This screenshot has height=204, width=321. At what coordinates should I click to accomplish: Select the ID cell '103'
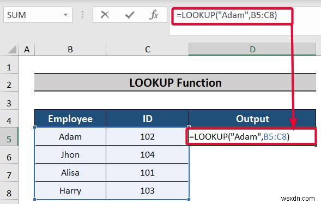147,190
